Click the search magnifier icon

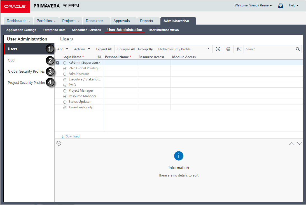click(298, 49)
